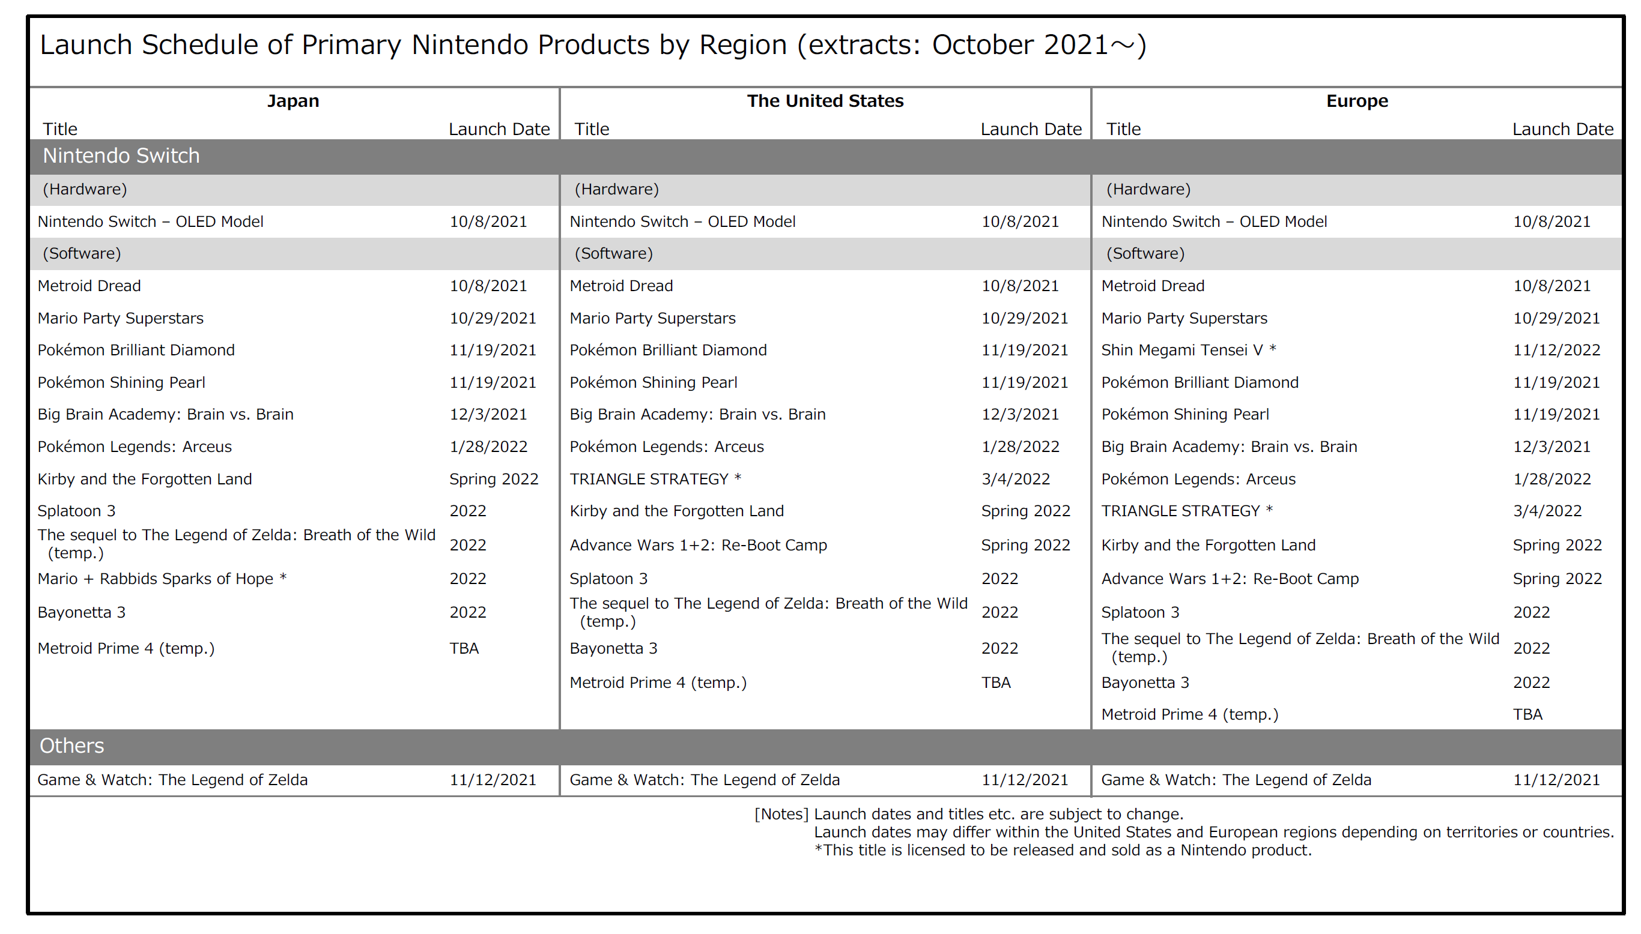Select The United States column heading
Viewport: 1641px width, 934px height.
(825, 101)
